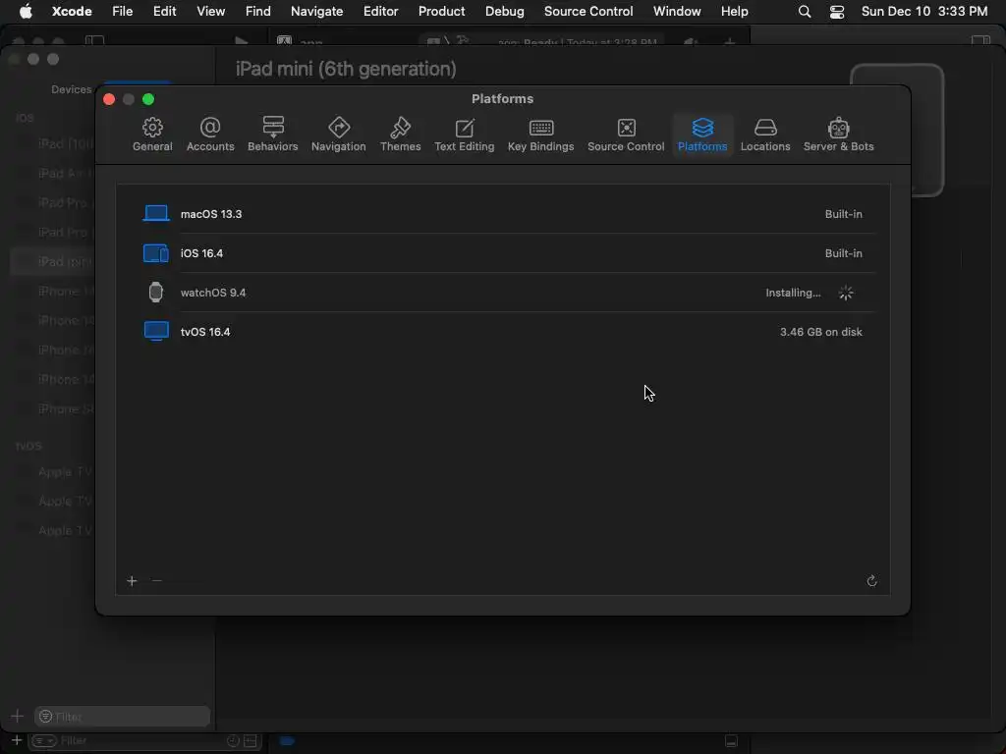Viewport: 1006px width, 754px height.
Task: Open the Editor menu
Action: tap(380, 11)
